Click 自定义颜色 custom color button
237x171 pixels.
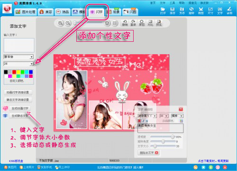click(17, 81)
